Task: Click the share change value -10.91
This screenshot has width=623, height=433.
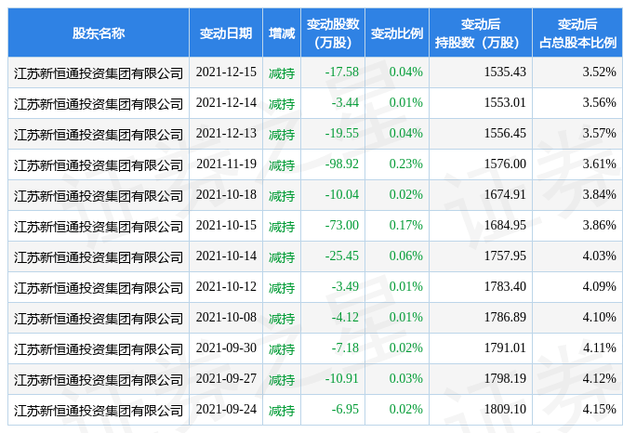Action: [341, 378]
